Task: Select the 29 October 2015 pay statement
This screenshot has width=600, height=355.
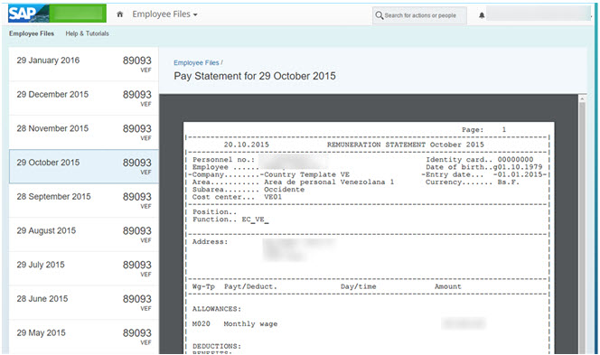Action: pyautogui.click(x=83, y=166)
